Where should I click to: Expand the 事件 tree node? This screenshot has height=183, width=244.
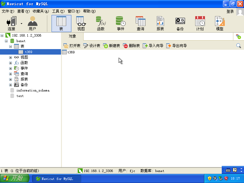(x=10, y=68)
